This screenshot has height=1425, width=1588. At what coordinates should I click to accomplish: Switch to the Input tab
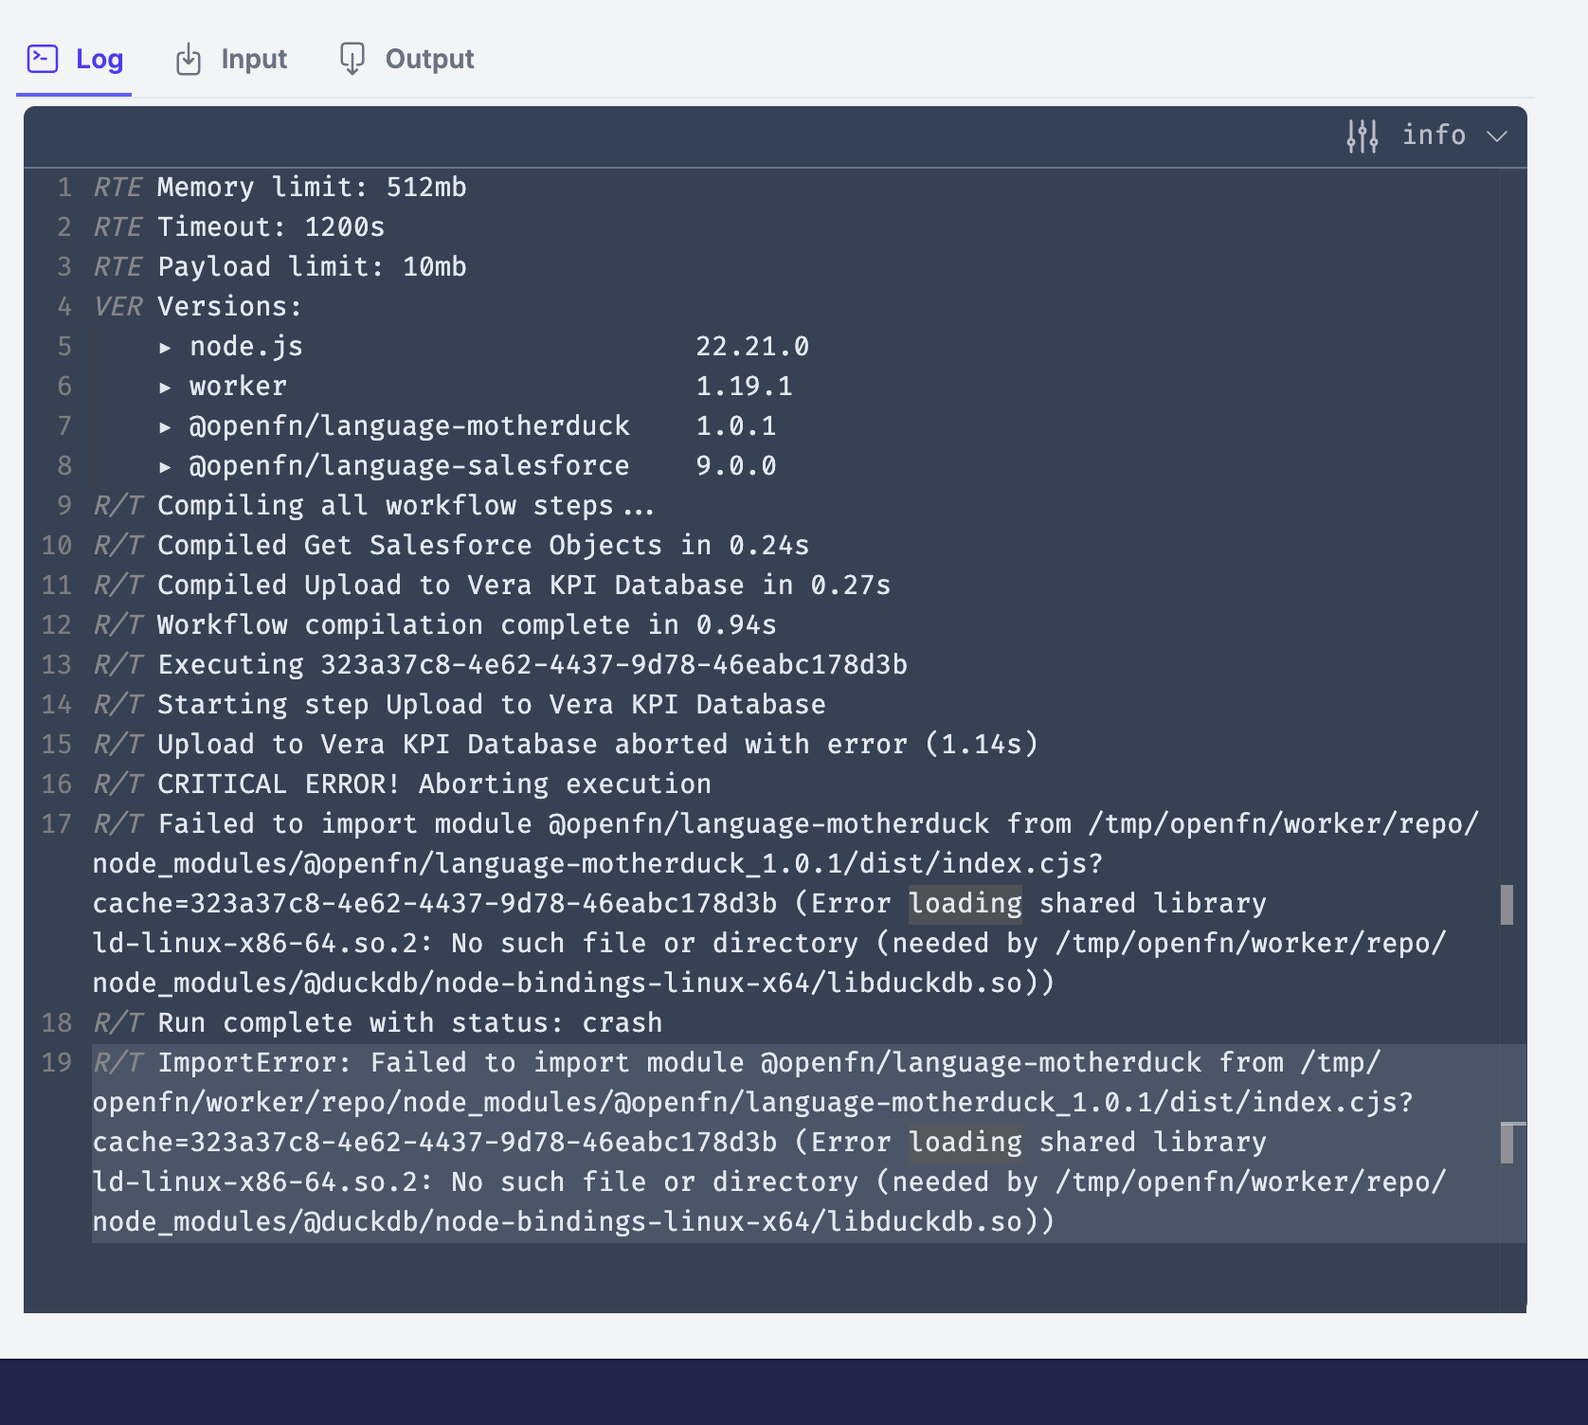253,59
